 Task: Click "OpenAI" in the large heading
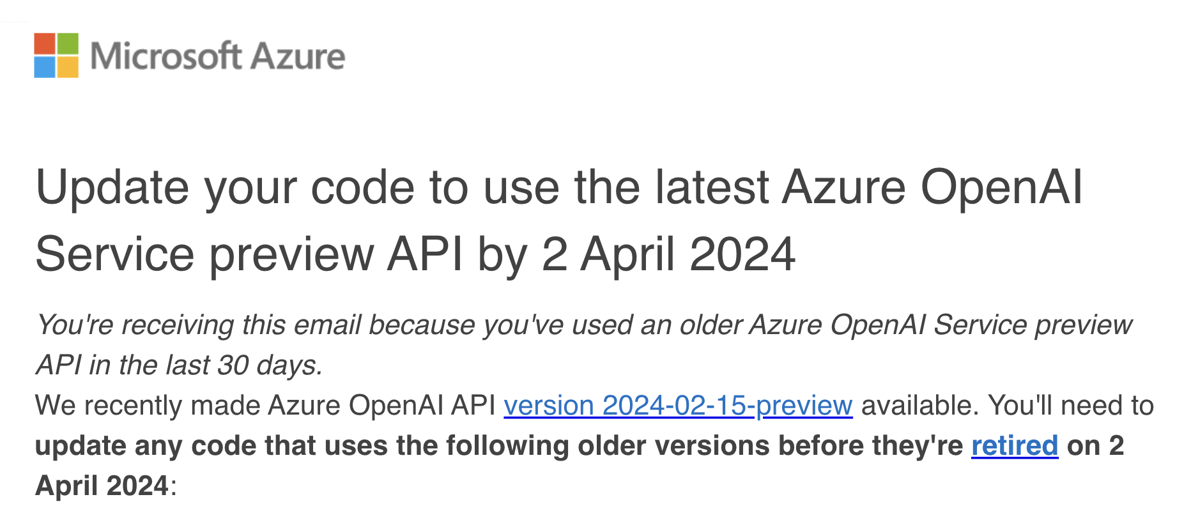[1001, 188]
